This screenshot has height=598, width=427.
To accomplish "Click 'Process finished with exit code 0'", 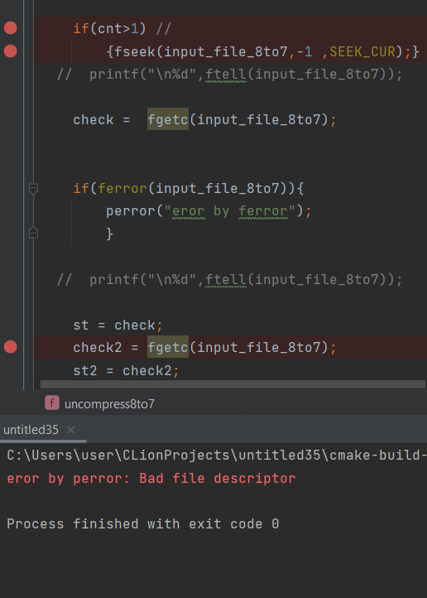I will point(143,523).
